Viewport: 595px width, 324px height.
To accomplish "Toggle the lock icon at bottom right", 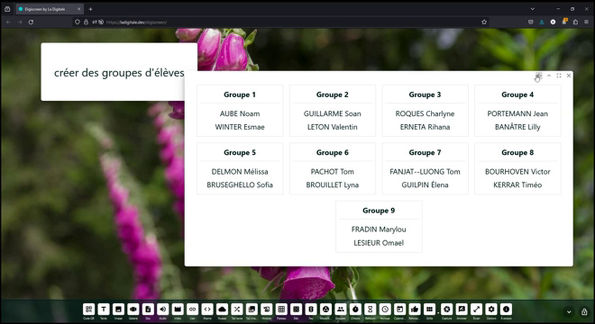I will click(584, 312).
